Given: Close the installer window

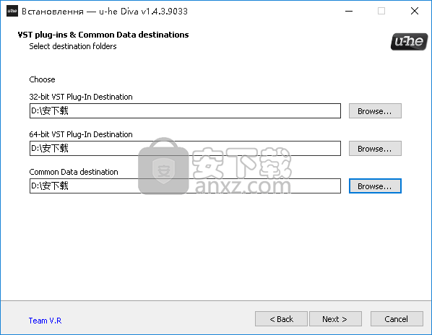Looking at the screenshot, I should [415, 11].
